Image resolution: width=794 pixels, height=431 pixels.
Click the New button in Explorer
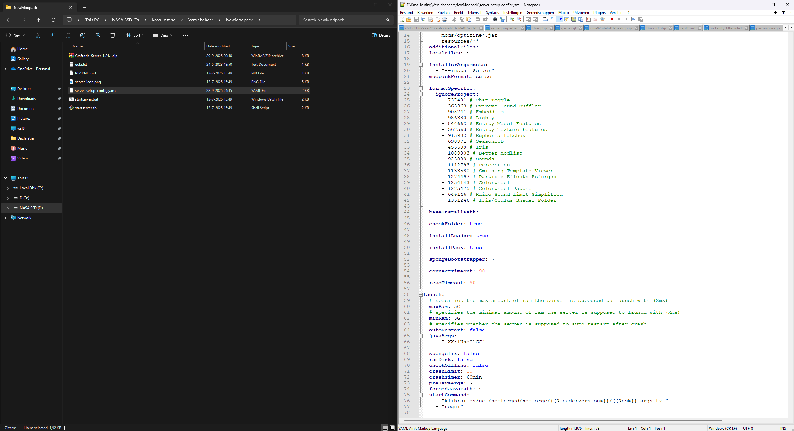click(15, 35)
